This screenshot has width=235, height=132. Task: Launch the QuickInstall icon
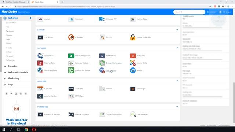tap(40, 56)
